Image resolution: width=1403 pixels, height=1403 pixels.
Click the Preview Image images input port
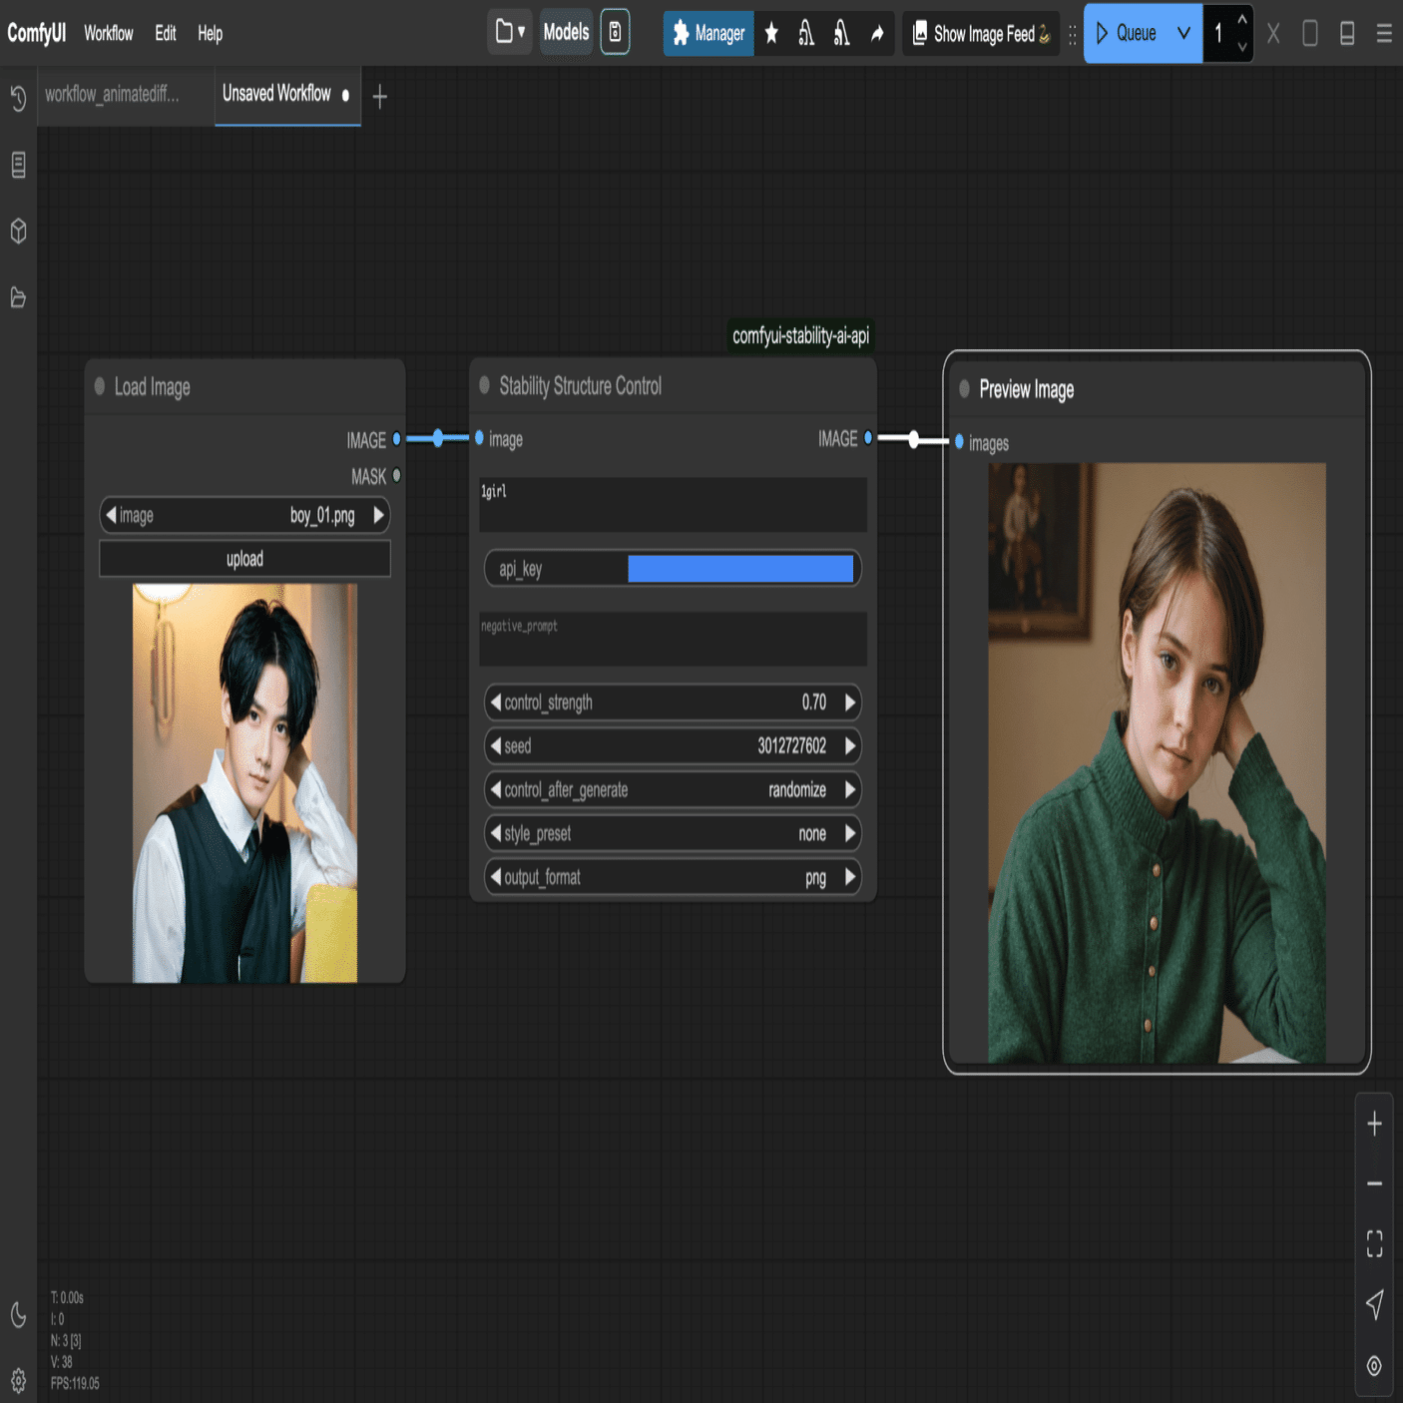pyautogui.click(x=959, y=442)
